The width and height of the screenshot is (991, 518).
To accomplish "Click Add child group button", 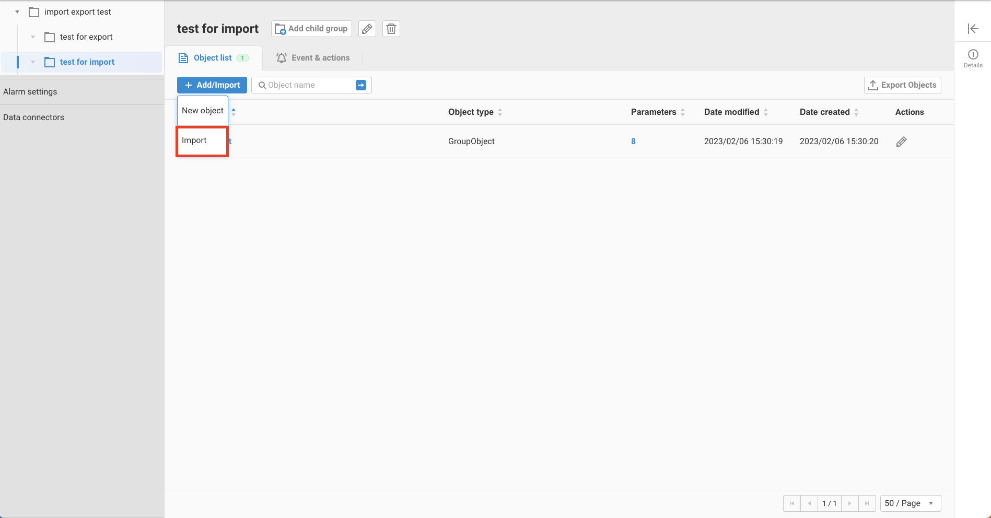I will [311, 29].
